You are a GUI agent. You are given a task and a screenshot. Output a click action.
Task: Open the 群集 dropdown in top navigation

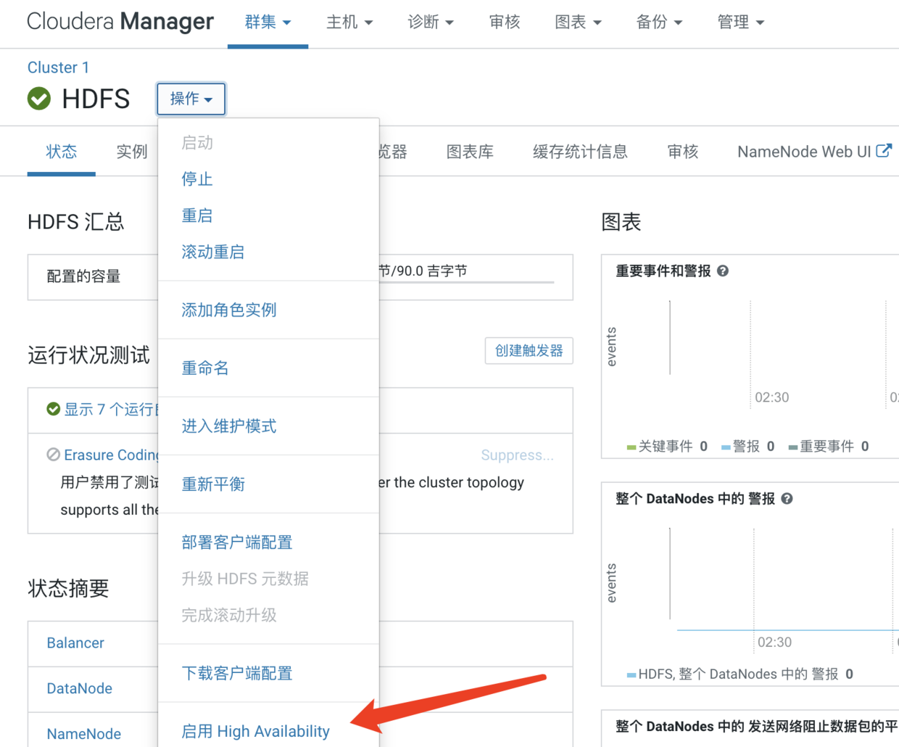(268, 22)
